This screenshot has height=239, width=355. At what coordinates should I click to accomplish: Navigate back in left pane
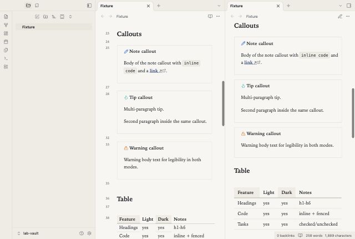[x=103, y=16]
